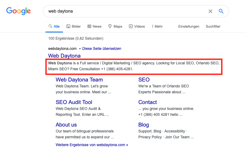Open Einstellungen
This screenshot has width=246, height=152.
click(x=189, y=26)
